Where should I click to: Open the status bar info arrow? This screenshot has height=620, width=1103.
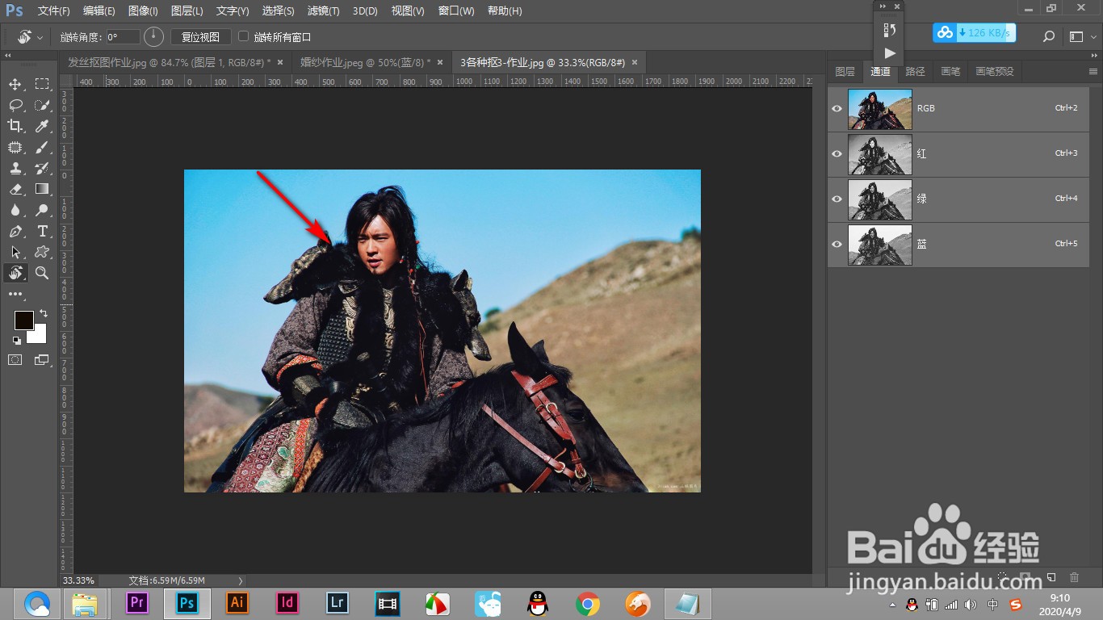click(241, 580)
